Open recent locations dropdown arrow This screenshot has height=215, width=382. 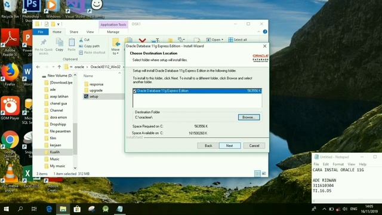[x=53, y=67]
